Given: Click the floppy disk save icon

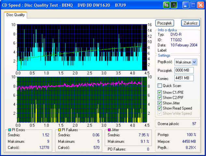Looking at the screenshot, I should [x=174, y=5].
